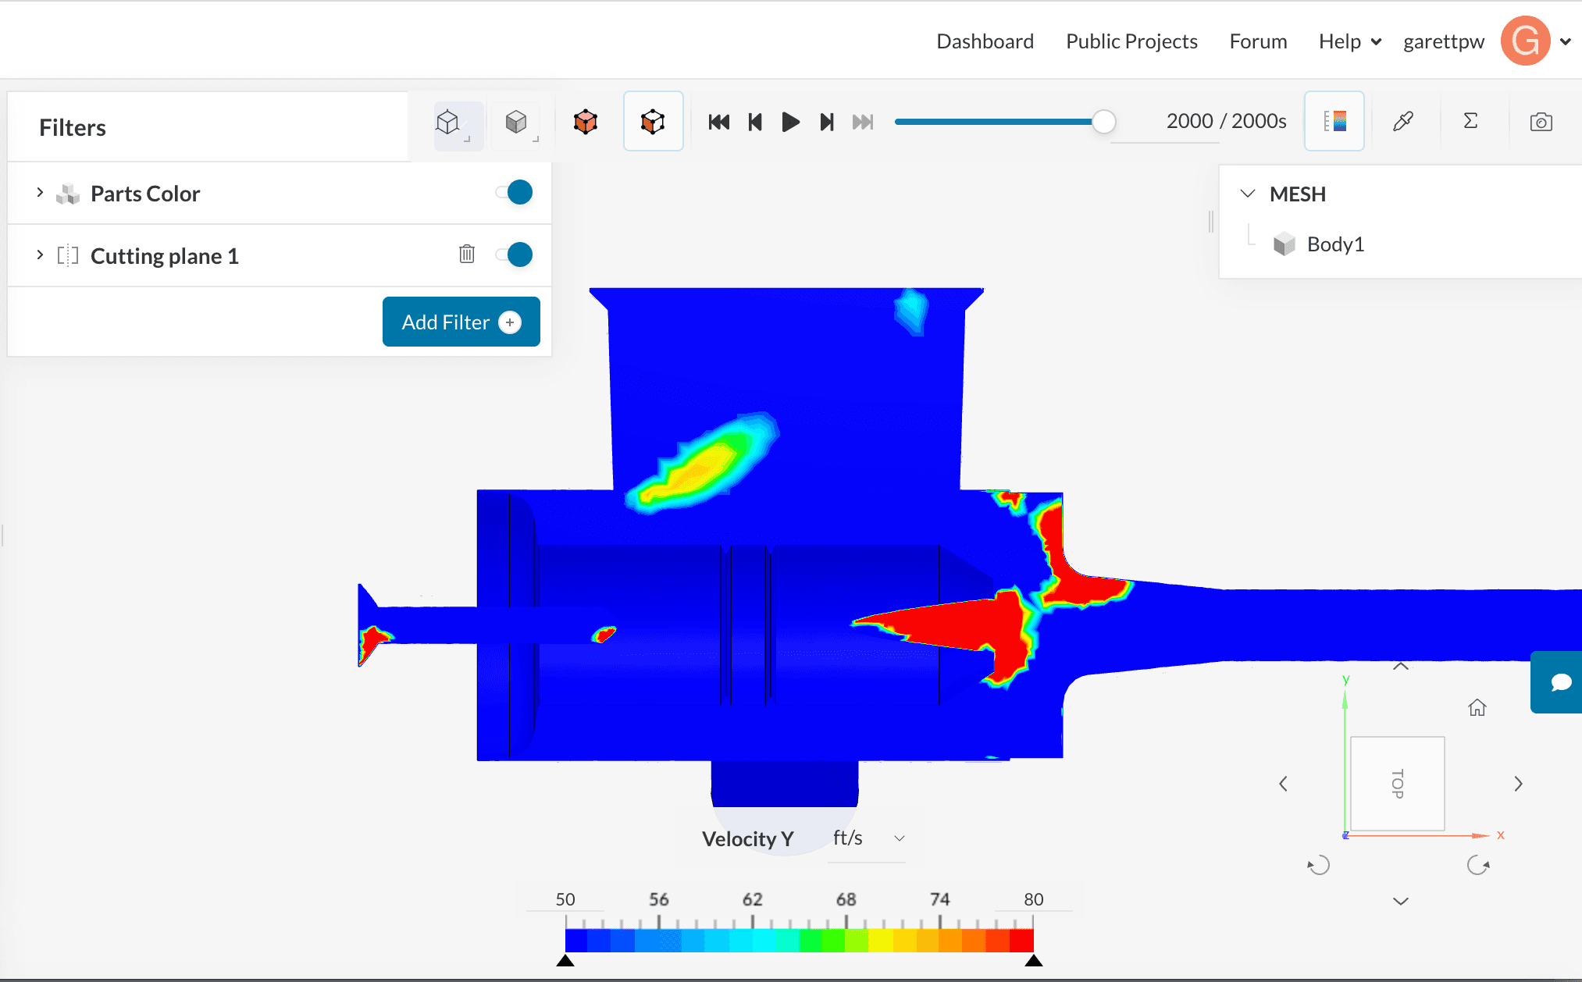Expand the Parts Color filter
Screen dimensions: 1582x982
pyautogui.click(x=40, y=193)
